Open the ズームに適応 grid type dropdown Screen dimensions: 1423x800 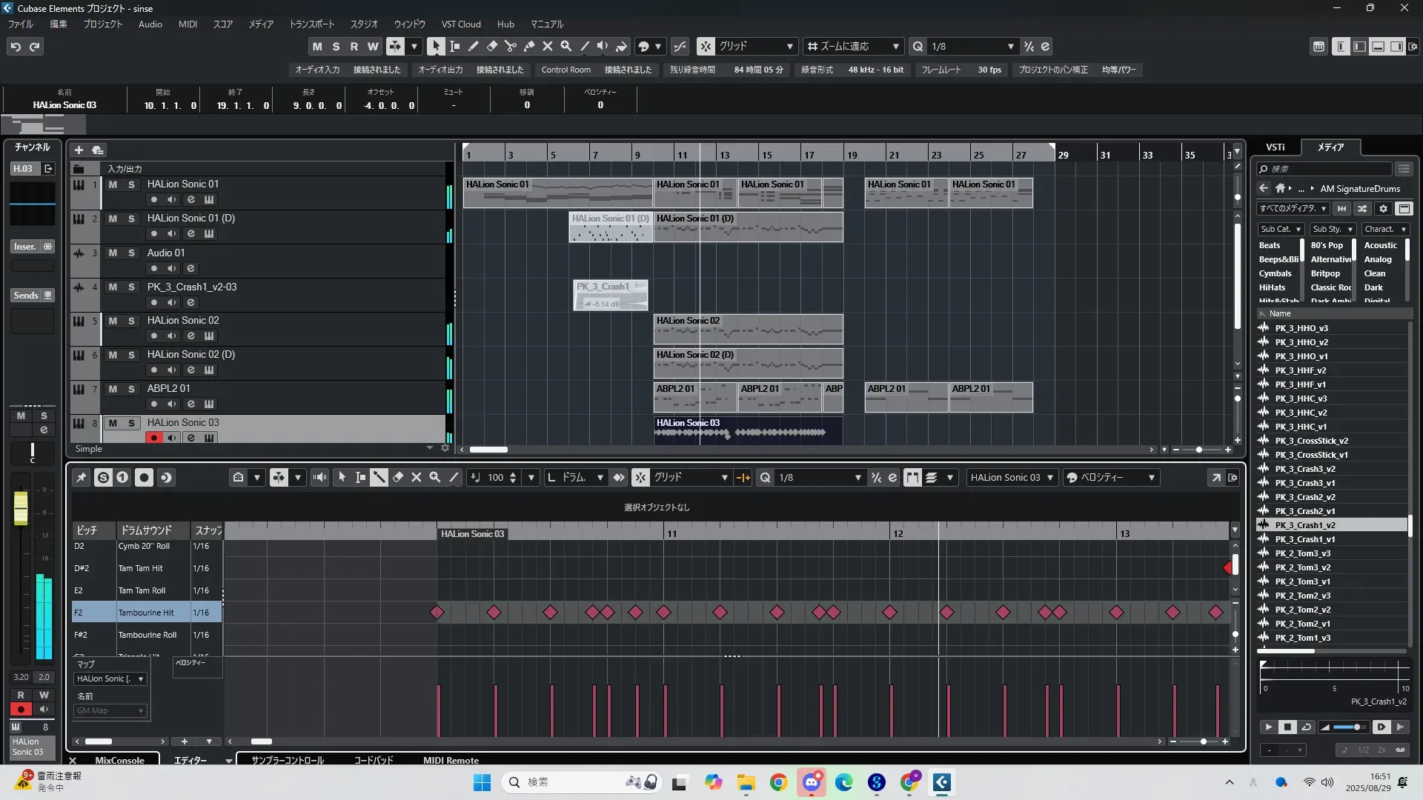[895, 47]
